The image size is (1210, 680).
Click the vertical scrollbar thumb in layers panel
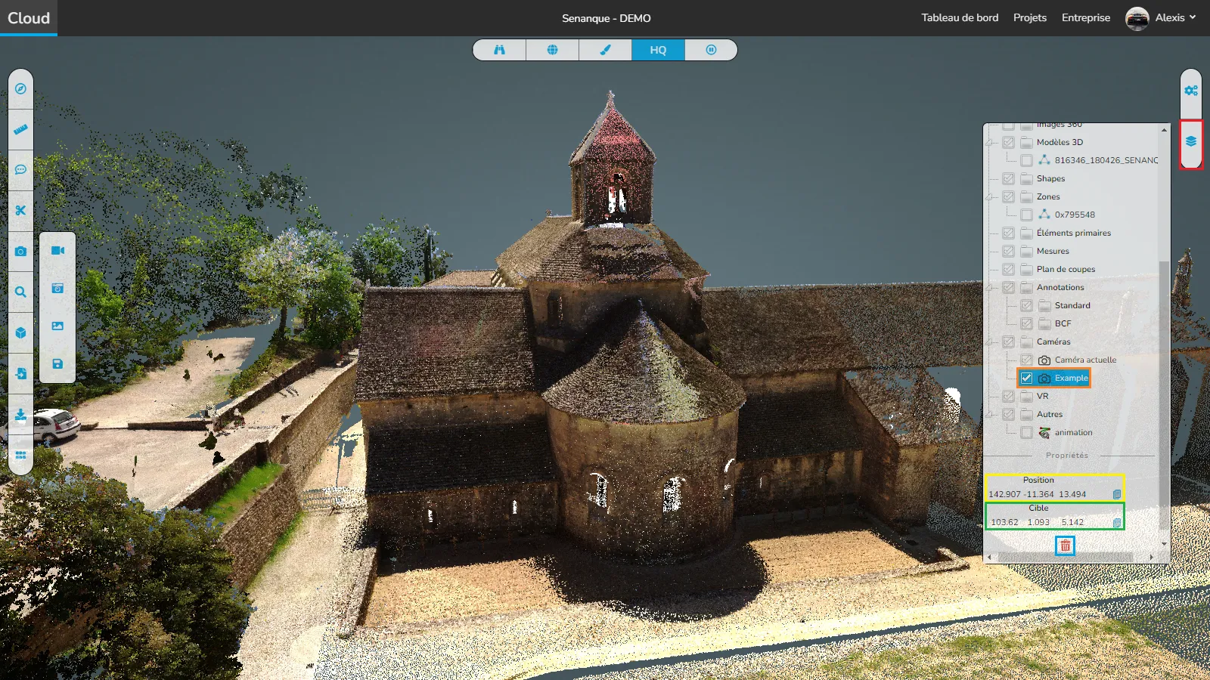click(x=1164, y=394)
